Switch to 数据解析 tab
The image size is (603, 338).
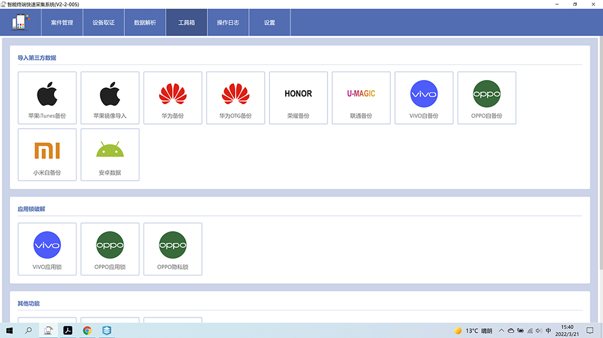point(145,23)
